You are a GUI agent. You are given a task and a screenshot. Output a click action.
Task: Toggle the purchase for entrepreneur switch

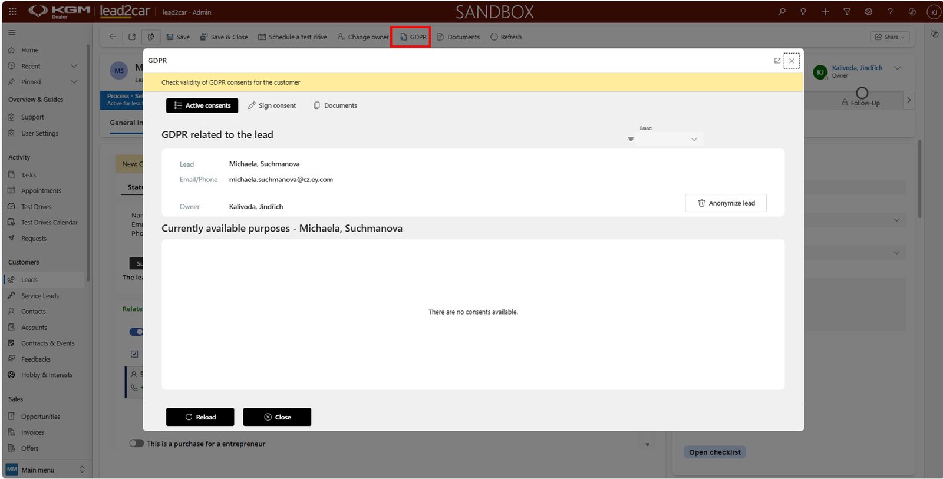[137, 444]
